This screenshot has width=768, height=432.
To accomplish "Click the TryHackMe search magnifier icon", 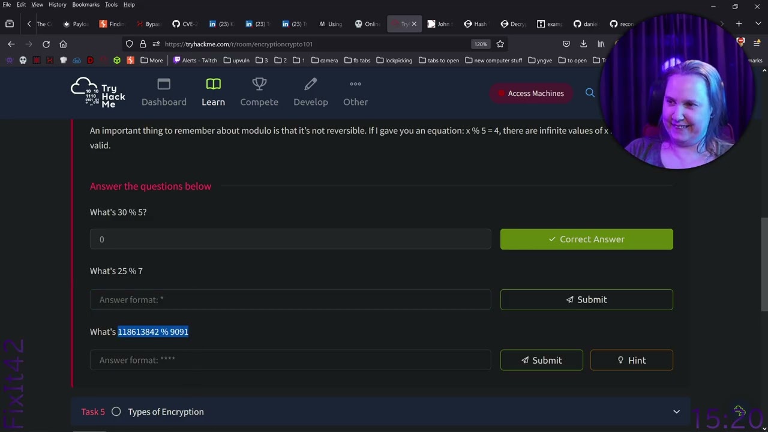I will tap(590, 93).
